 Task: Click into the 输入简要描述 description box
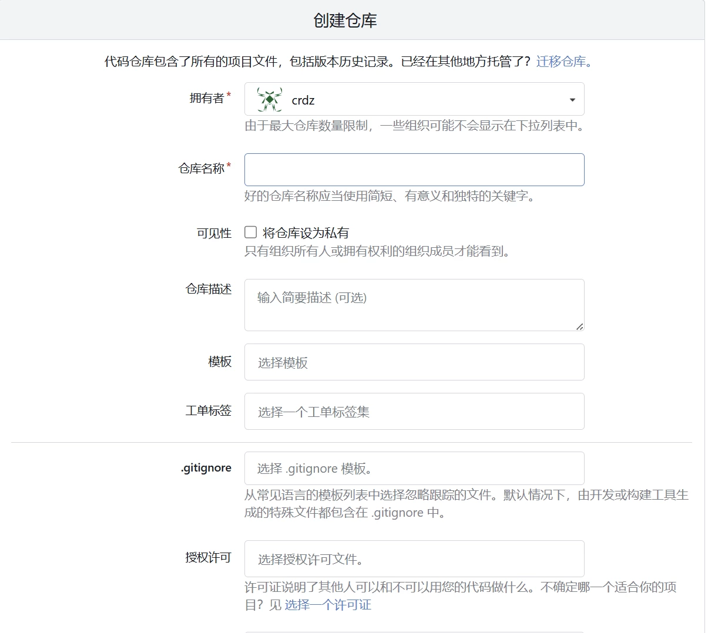click(x=414, y=305)
